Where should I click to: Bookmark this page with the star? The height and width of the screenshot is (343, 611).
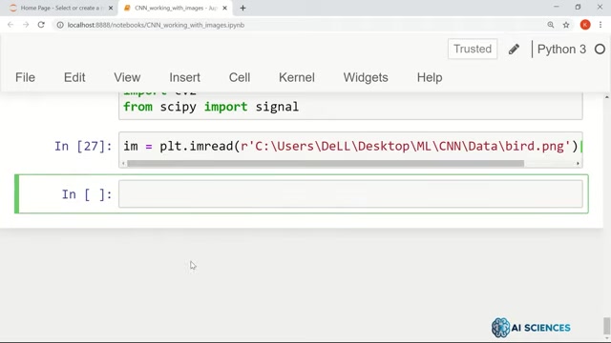(x=566, y=25)
